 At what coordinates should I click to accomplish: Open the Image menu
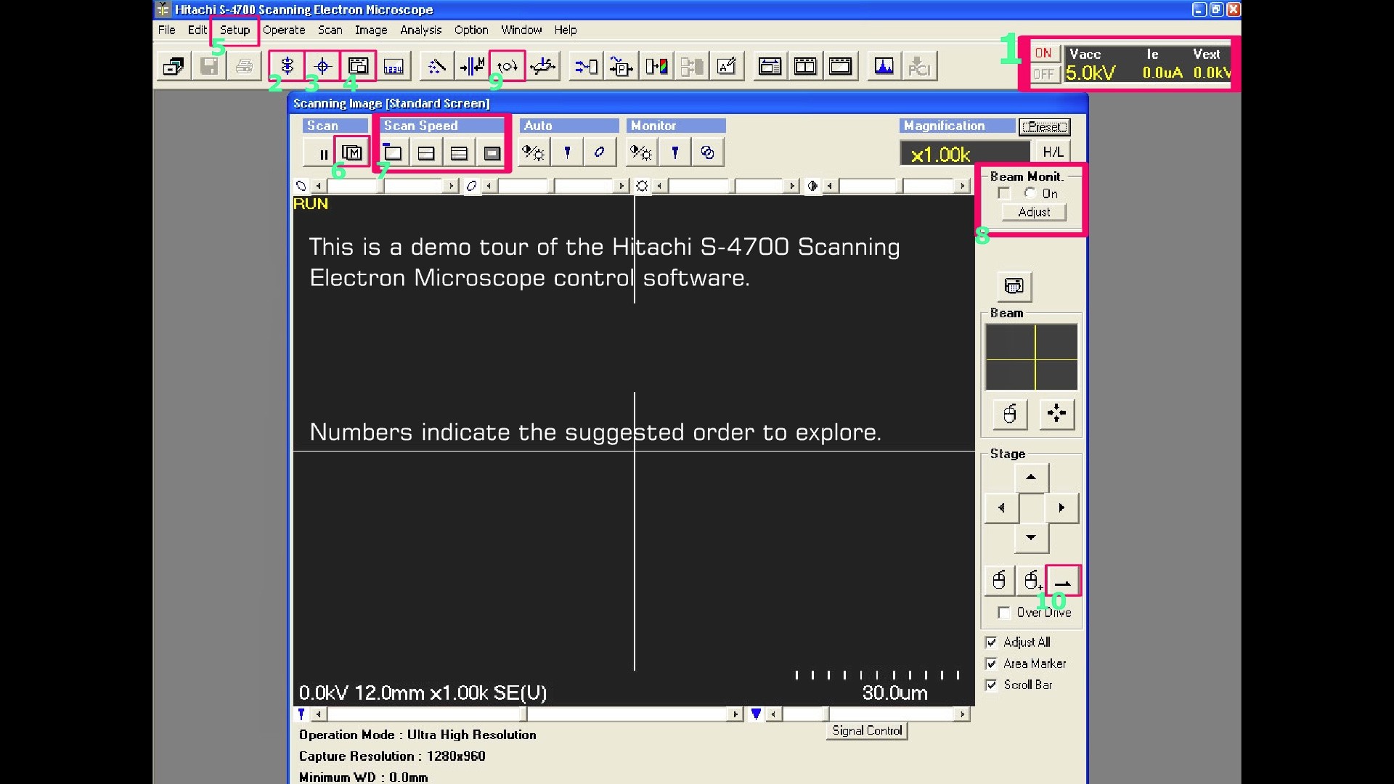point(371,30)
